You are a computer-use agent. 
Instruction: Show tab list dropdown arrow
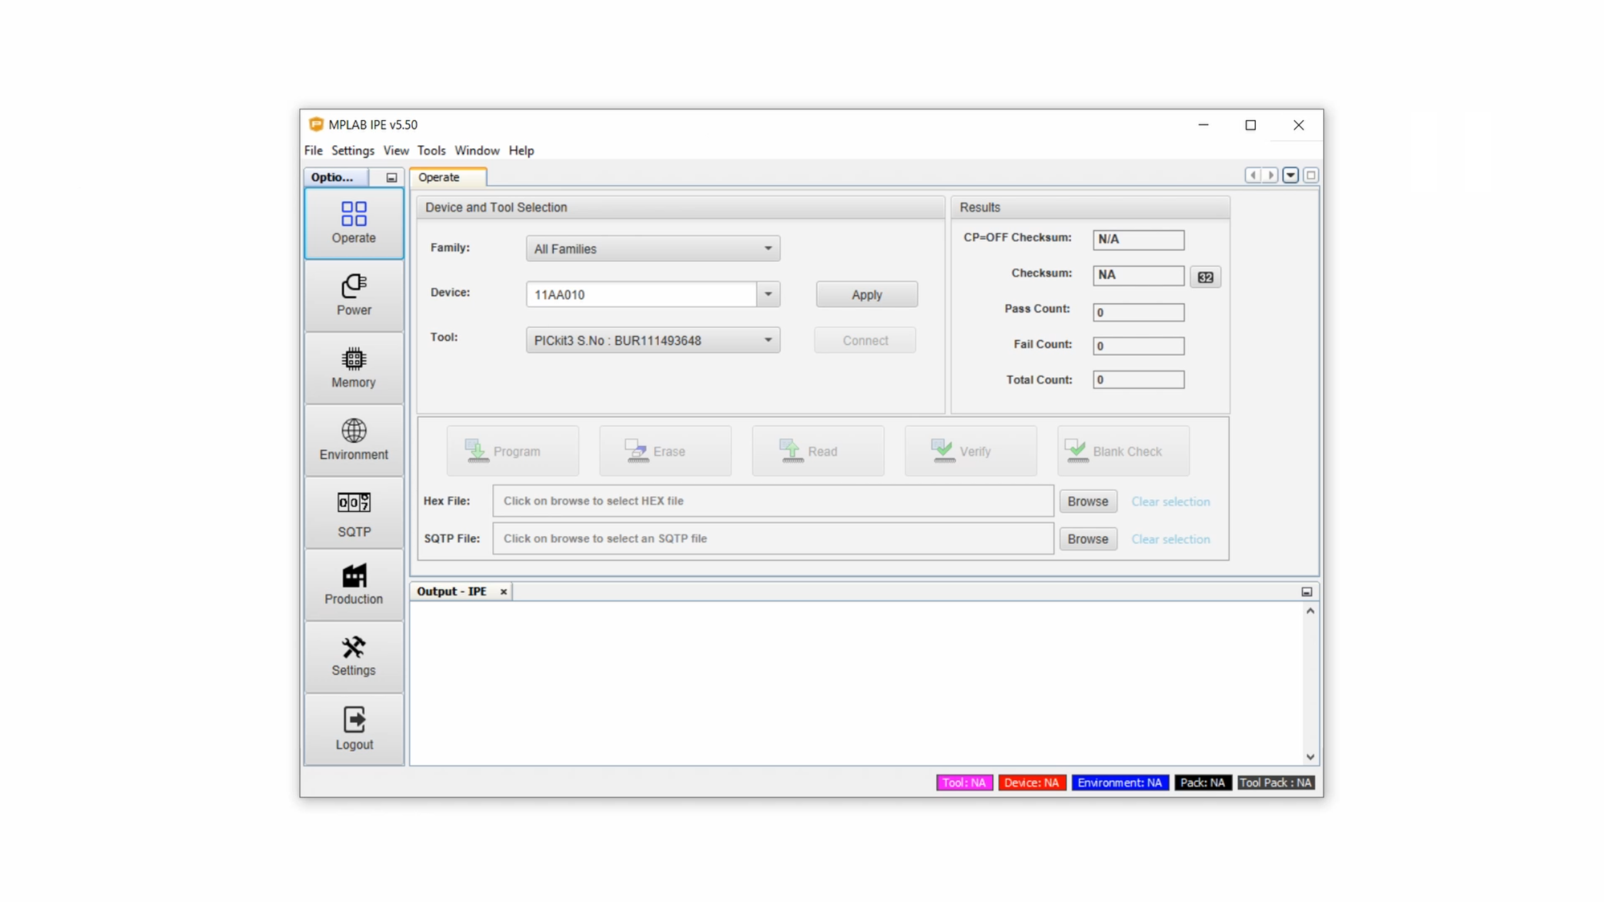click(1290, 175)
